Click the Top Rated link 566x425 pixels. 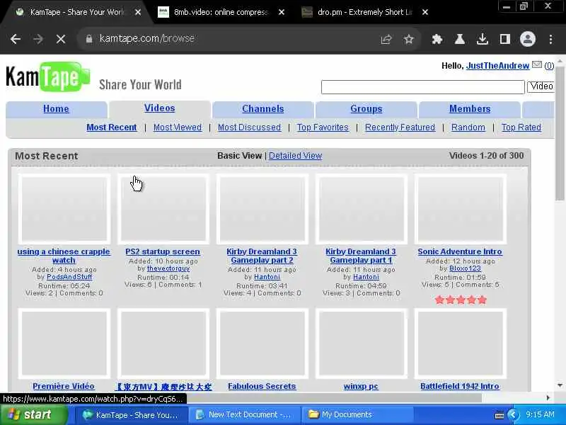point(521,127)
